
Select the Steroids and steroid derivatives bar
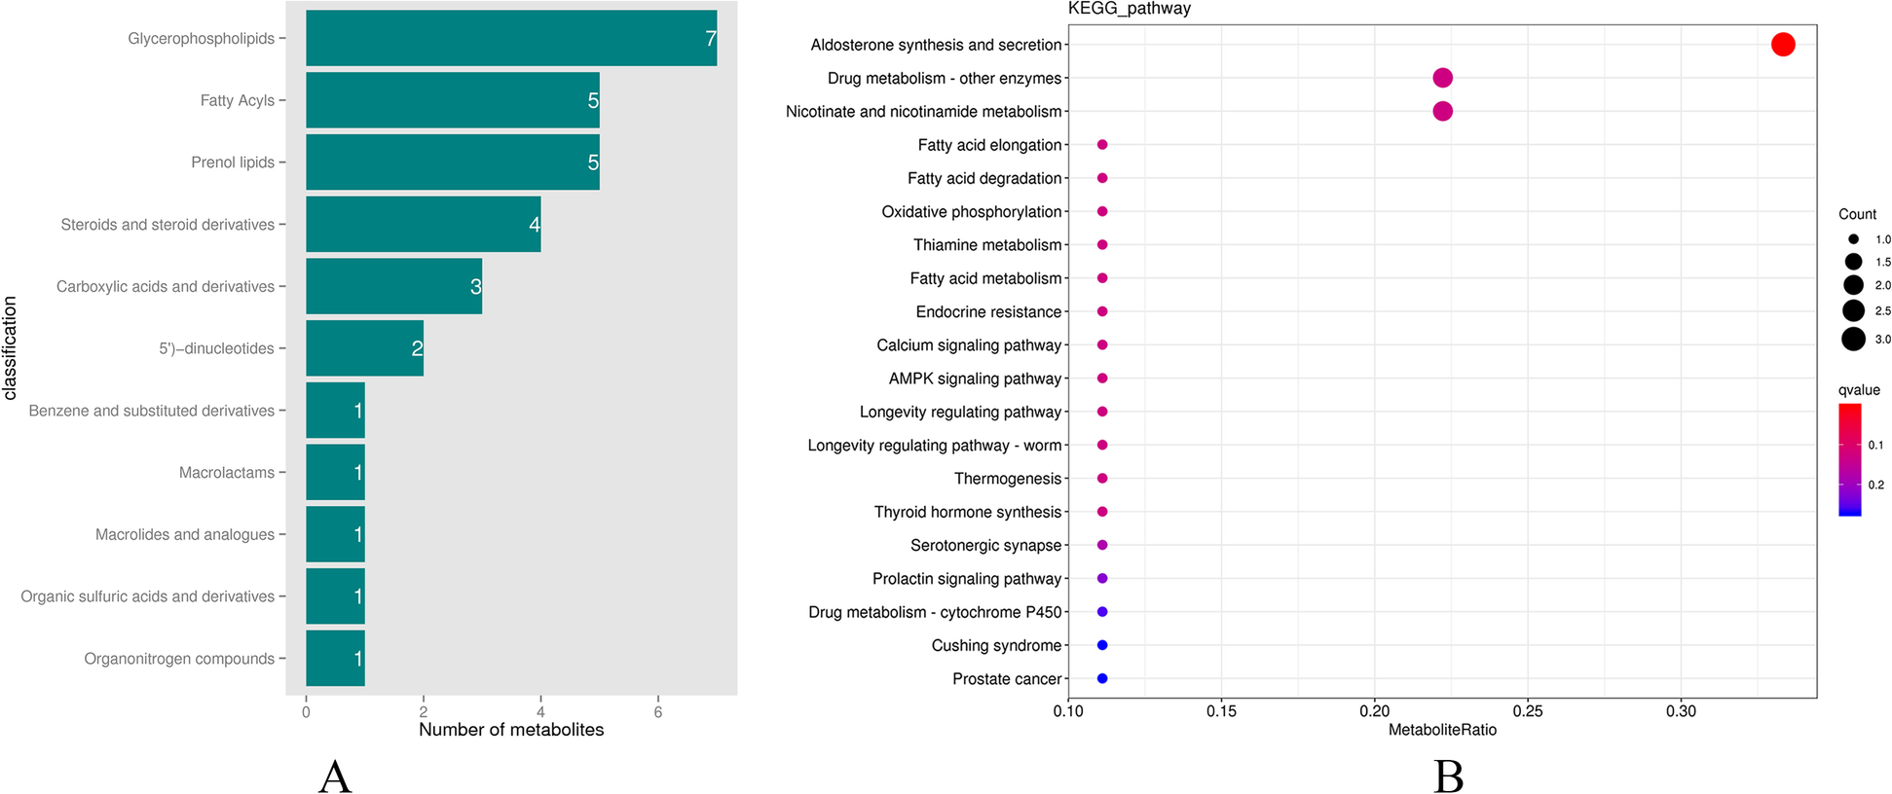[424, 225]
